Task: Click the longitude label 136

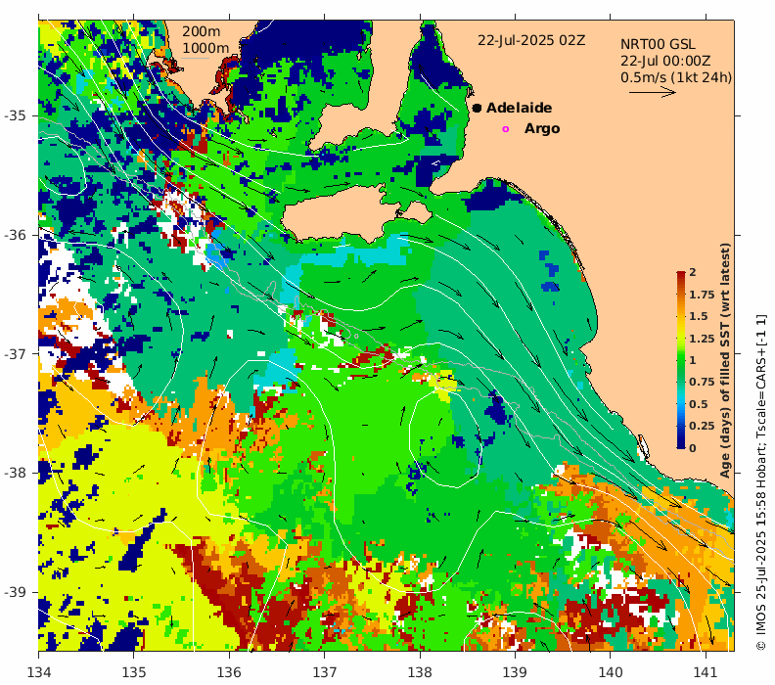Action: tap(229, 672)
